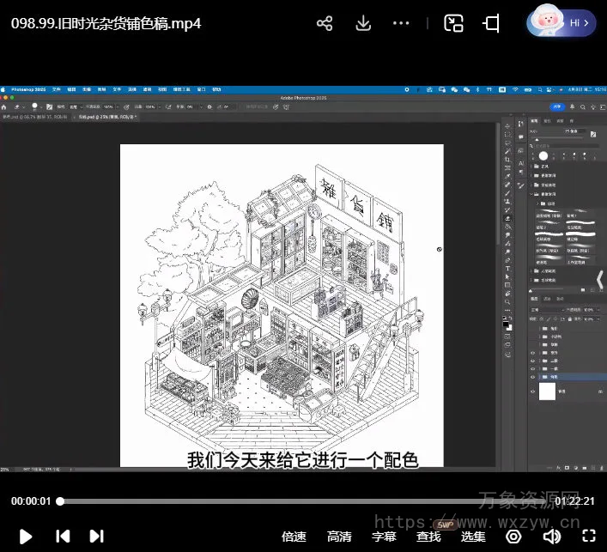Viewport: 607px width, 552px height.
Task: Skip to the previous video
Action: [x=63, y=537]
